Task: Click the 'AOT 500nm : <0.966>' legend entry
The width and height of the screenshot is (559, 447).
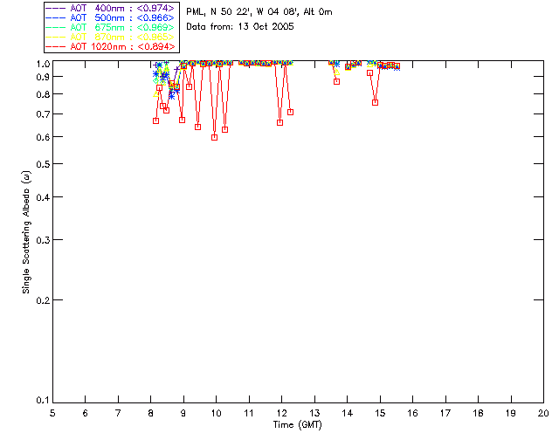Action: click(111, 17)
